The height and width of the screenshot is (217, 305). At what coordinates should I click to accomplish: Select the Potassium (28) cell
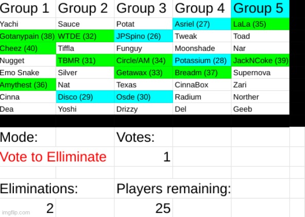pos(202,60)
